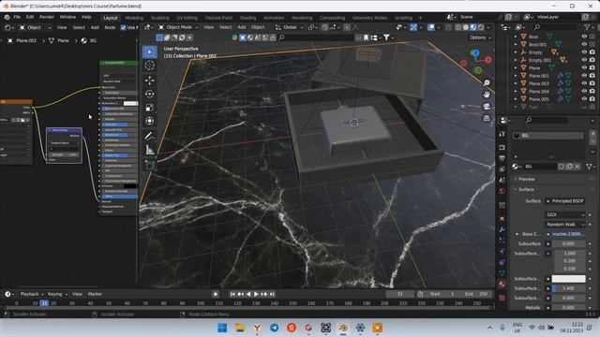Viewport: 600px width, 337px height.
Task: Click the Blender icon in the taskbar
Action: [343, 328]
